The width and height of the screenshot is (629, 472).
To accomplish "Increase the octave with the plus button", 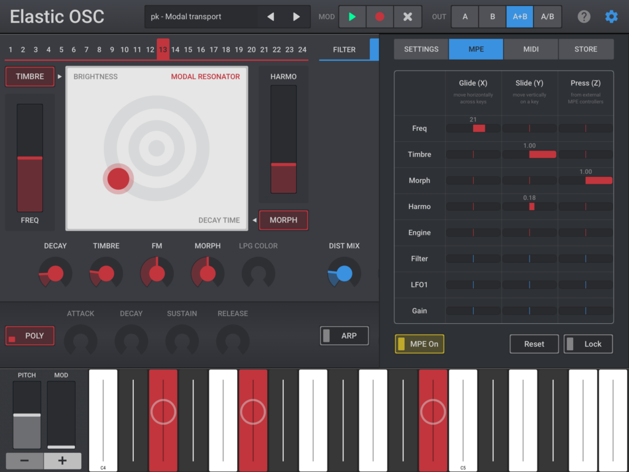I will [x=62, y=460].
